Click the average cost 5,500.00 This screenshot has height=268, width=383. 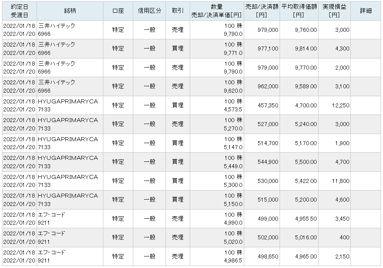pyautogui.click(x=306, y=162)
